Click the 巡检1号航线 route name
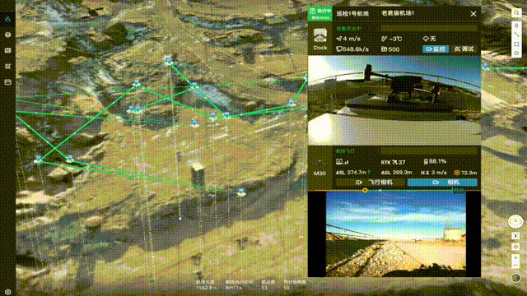Image resolution: width=527 pixels, height=296 pixels. (352, 14)
